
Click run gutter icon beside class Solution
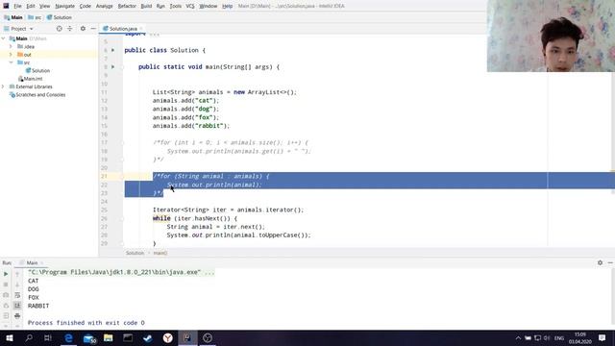pos(113,50)
